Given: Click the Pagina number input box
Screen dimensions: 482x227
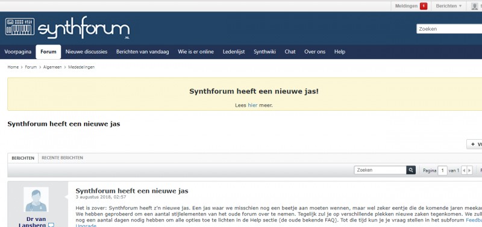Looking at the screenshot, I should pyautogui.click(x=442, y=170).
